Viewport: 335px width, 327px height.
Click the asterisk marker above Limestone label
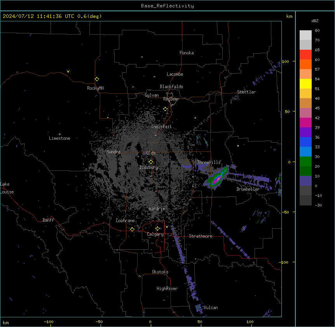(59, 134)
